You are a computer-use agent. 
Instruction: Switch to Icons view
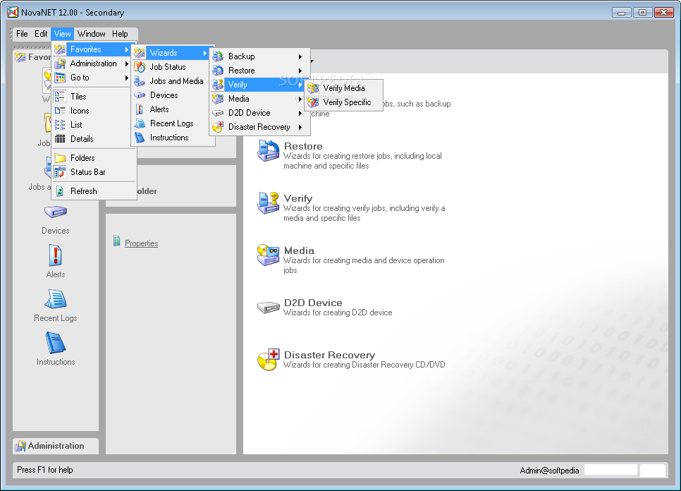coord(94,111)
